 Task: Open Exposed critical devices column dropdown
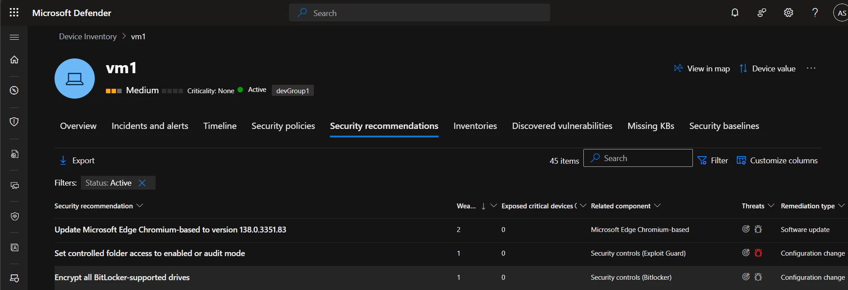click(x=583, y=206)
